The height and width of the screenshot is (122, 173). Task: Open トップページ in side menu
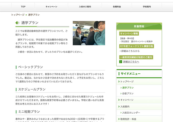click(x=139, y=82)
